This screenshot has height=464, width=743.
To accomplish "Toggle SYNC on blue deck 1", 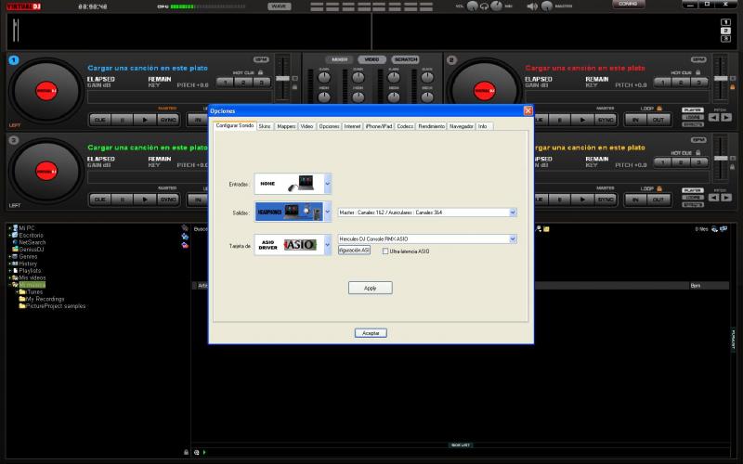I will pos(168,120).
